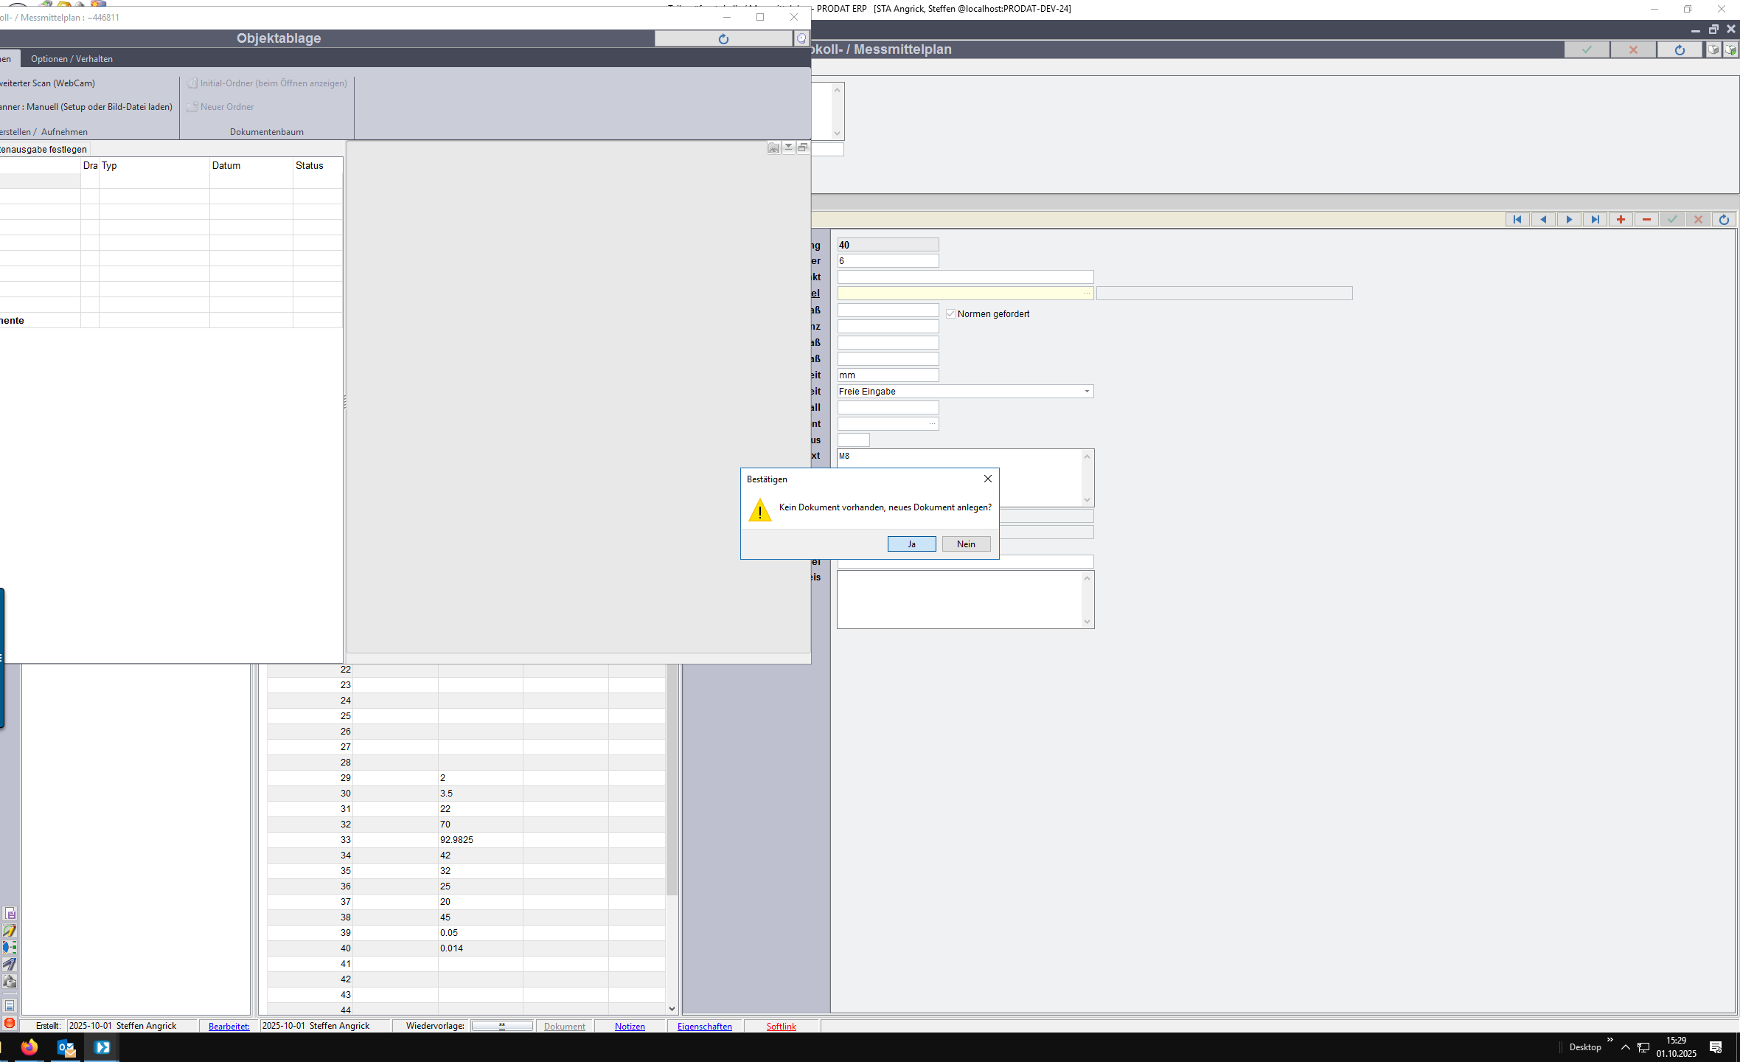
Task: Open the Notizen link
Action: tap(630, 1027)
